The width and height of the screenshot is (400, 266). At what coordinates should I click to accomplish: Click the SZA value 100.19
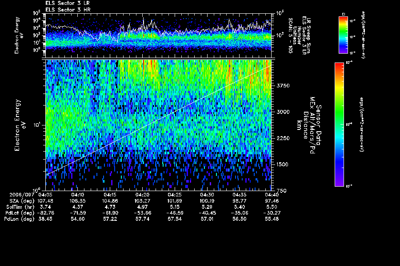[207, 201]
